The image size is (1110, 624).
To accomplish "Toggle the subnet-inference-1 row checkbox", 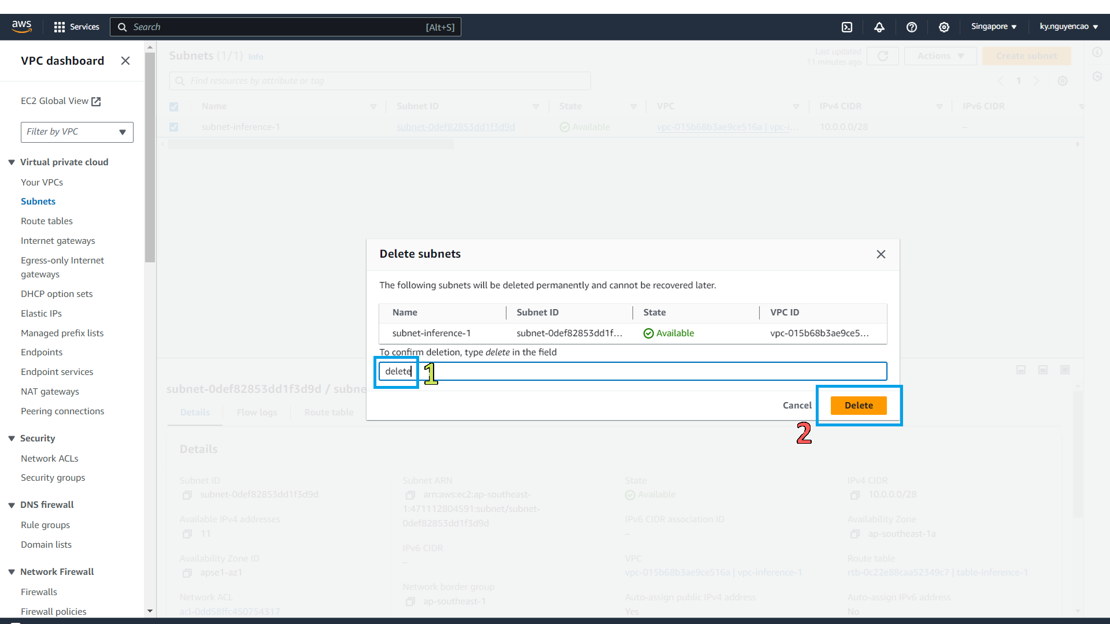I will (174, 127).
